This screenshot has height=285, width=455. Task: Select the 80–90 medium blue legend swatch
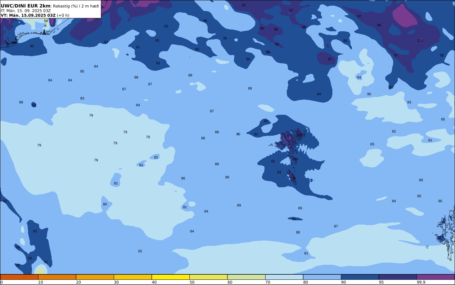(322, 277)
